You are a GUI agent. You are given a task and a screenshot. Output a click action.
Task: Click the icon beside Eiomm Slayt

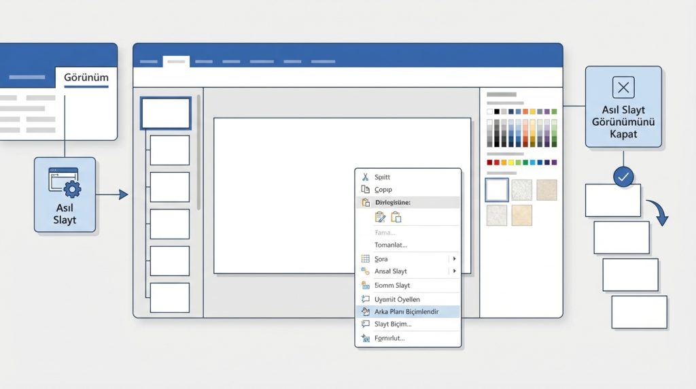(365, 285)
